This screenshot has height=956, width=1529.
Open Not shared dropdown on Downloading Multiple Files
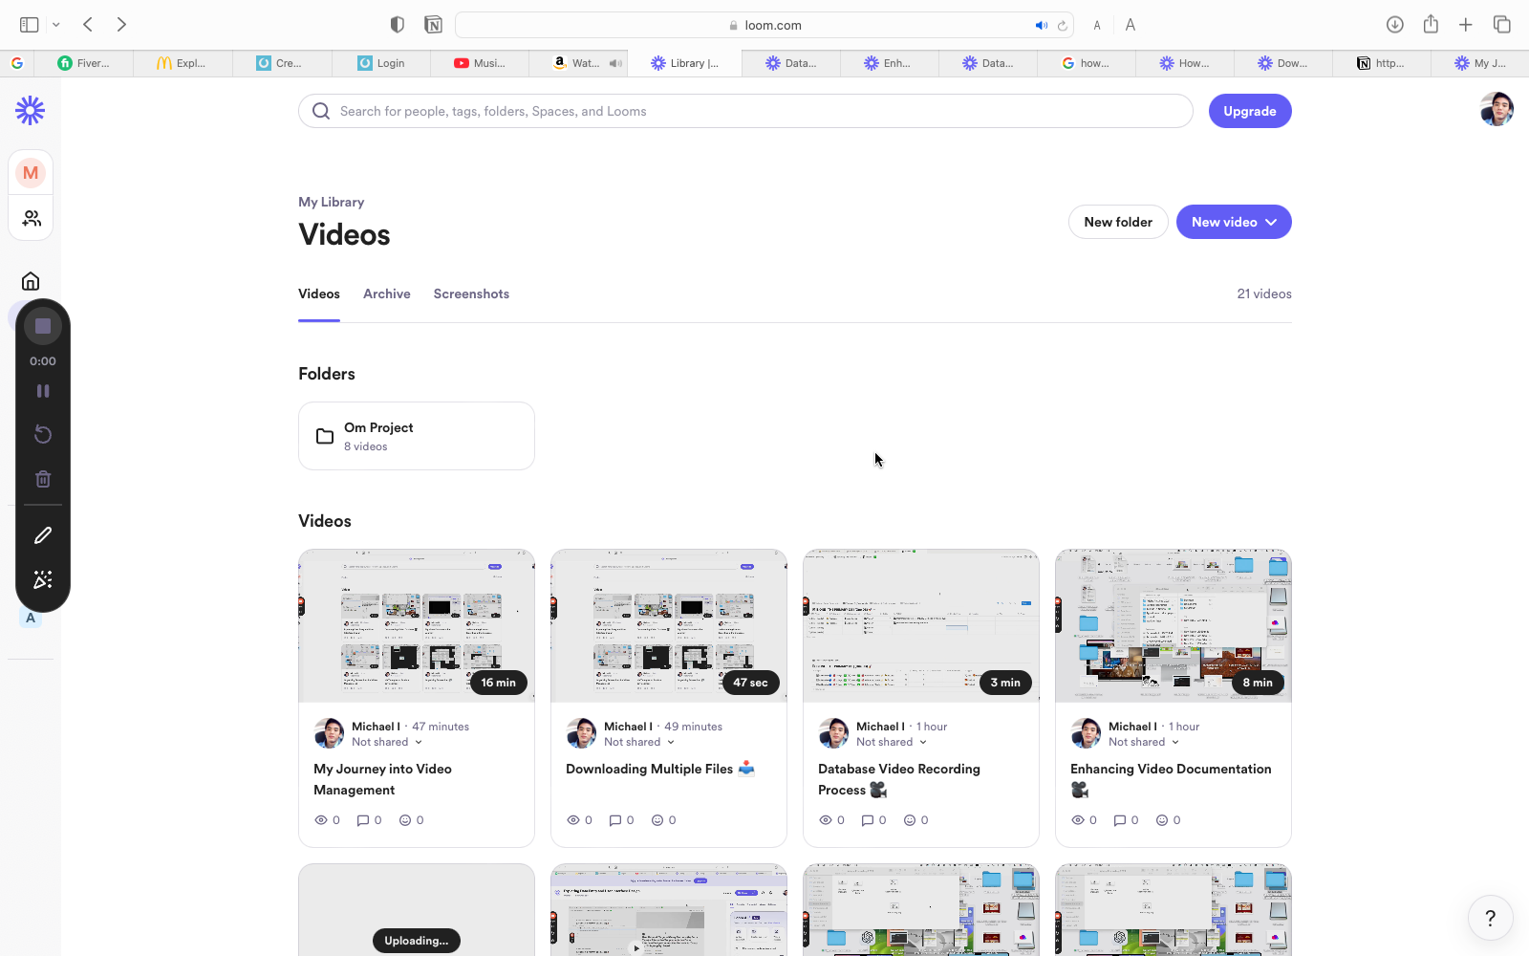pyautogui.click(x=639, y=742)
